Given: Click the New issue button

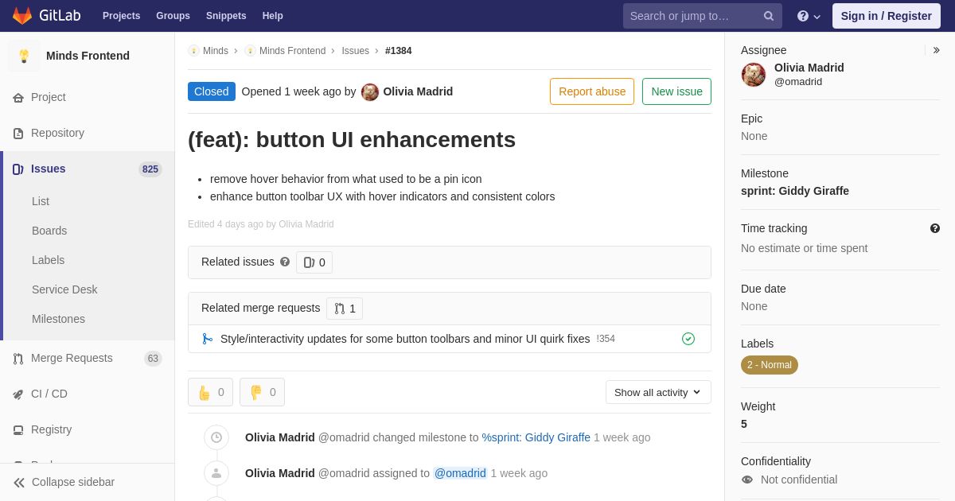Looking at the screenshot, I should pyautogui.click(x=676, y=91).
